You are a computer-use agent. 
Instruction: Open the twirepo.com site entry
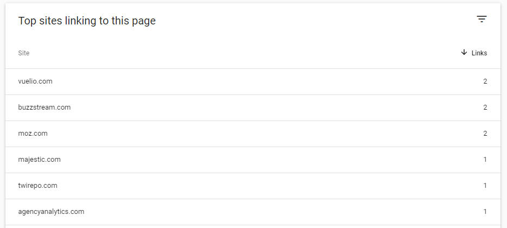38,186
